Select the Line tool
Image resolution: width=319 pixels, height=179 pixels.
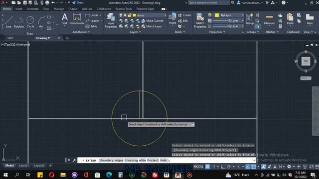(x=8, y=22)
